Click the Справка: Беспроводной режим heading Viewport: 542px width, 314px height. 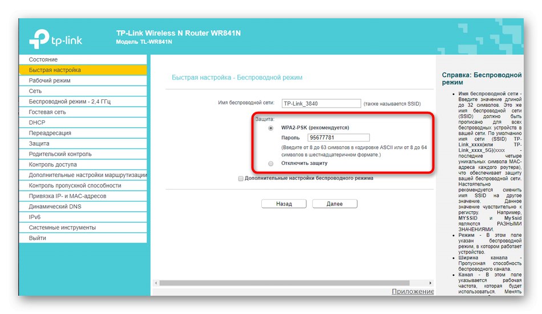[482, 79]
